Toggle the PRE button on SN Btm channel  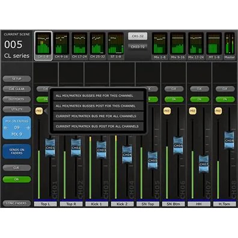click(167, 111)
